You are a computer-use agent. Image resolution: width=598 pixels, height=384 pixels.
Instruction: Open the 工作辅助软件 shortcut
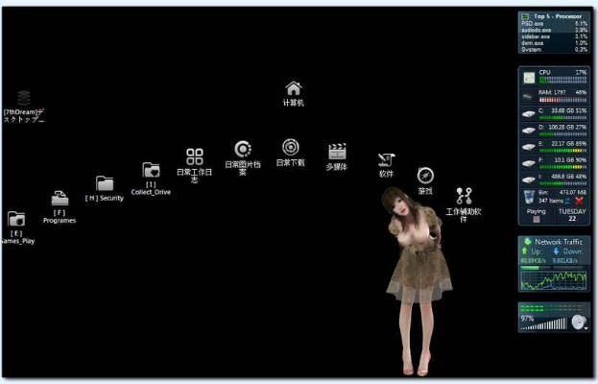pos(464,195)
